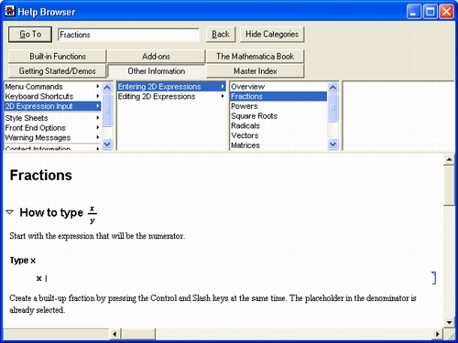Click the content pane scroll up arrow
Screen dimensions: 458x343
pyautogui.click(x=449, y=159)
